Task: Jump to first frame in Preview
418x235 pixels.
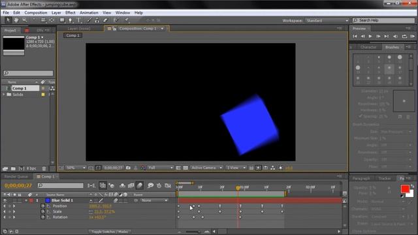Action: point(355,37)
